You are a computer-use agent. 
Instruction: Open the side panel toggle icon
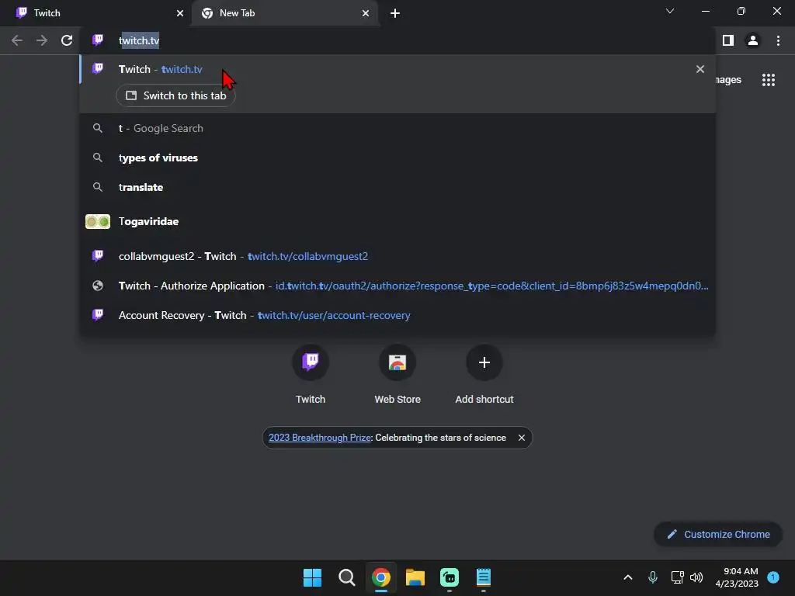pyautogui.click(x=728, y=40)
